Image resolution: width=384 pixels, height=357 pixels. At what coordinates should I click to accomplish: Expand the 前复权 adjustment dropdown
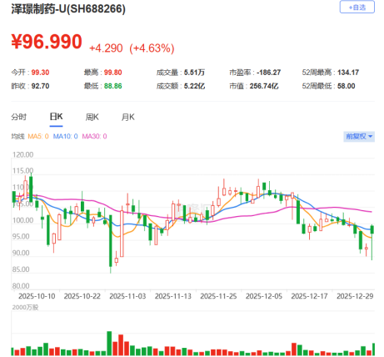[359, 137]
